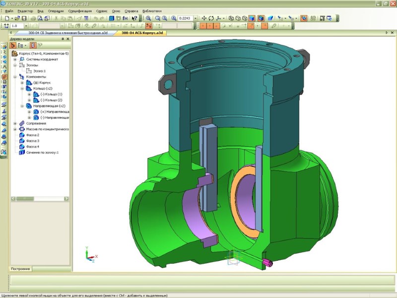The height and width of the screenshot is (298, 397).
Task: Open the Сервис menu
Action: [102, 11]
